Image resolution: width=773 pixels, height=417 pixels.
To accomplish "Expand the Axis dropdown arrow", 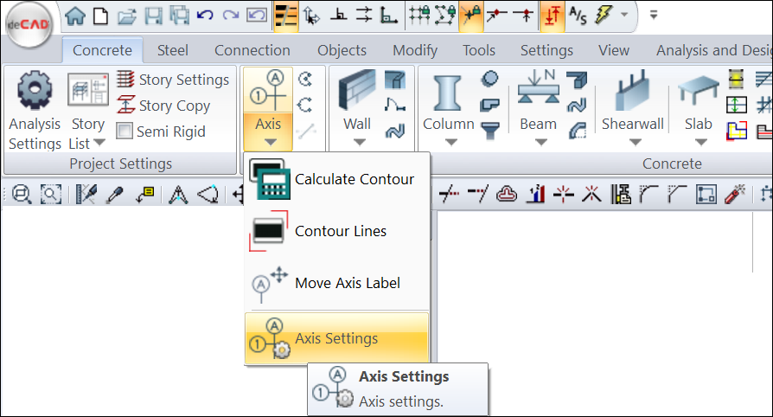I will click(269, 142).
